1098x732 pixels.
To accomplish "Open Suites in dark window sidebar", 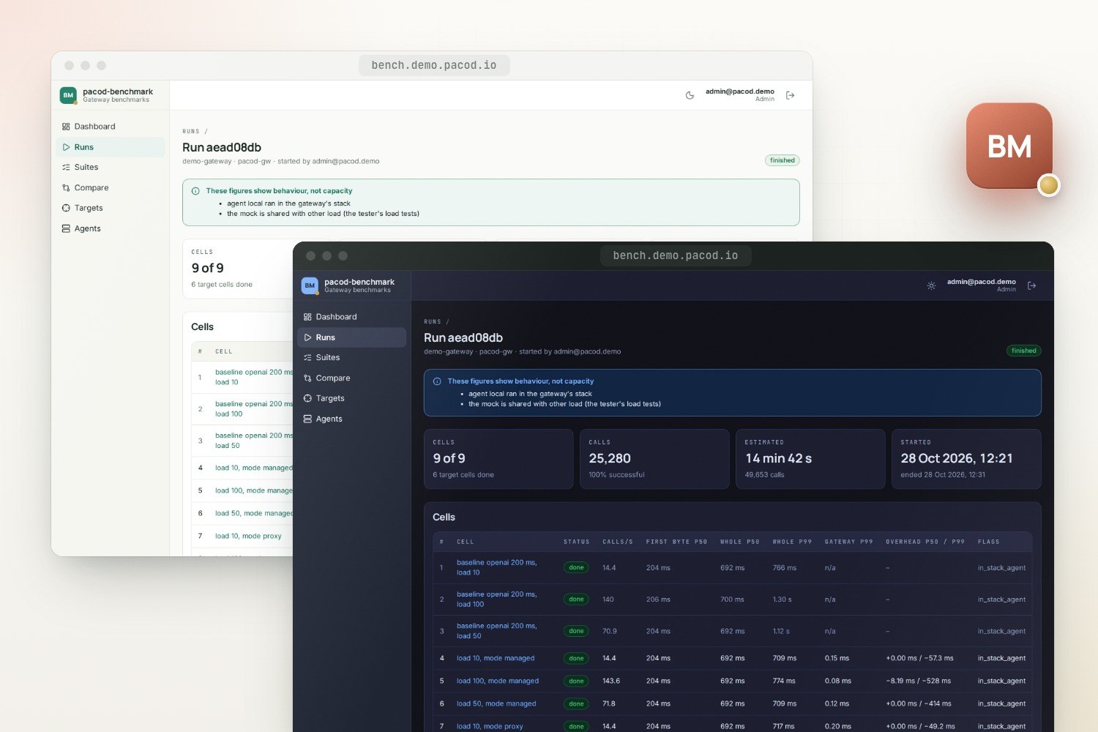I will pyautogui.click(x=352, y=357).
